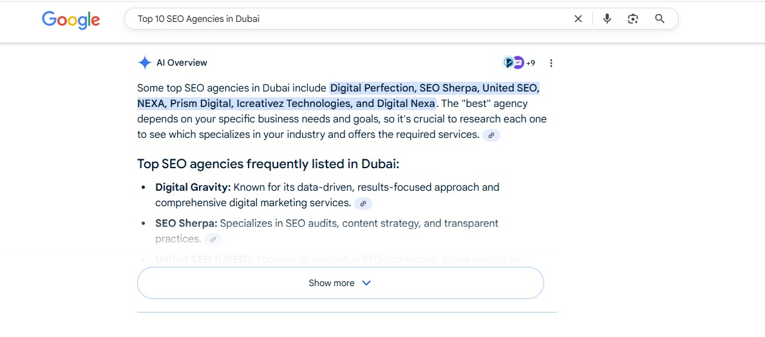Click the Google logo
The image size is (765, 337).
click(71, 19)
